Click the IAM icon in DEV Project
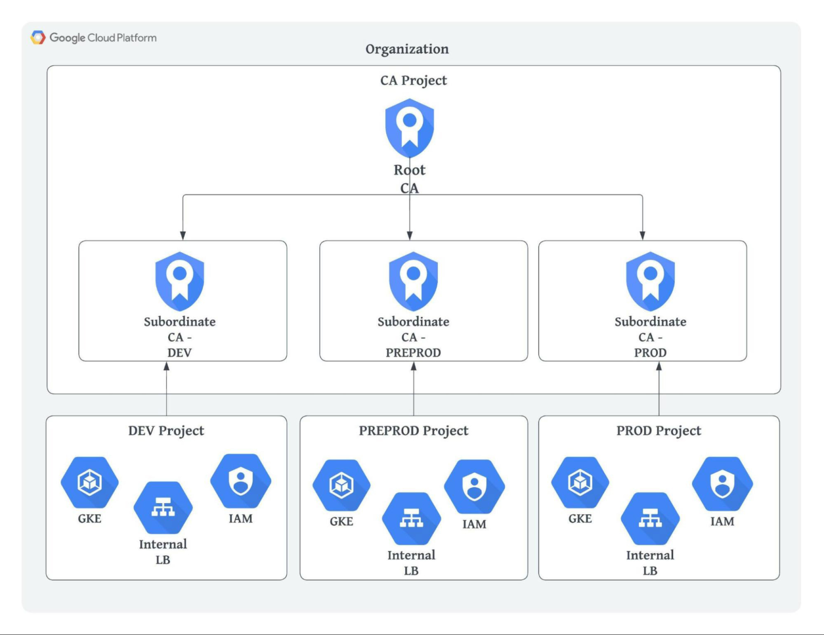The image size is (824, 635). [241, 481]
